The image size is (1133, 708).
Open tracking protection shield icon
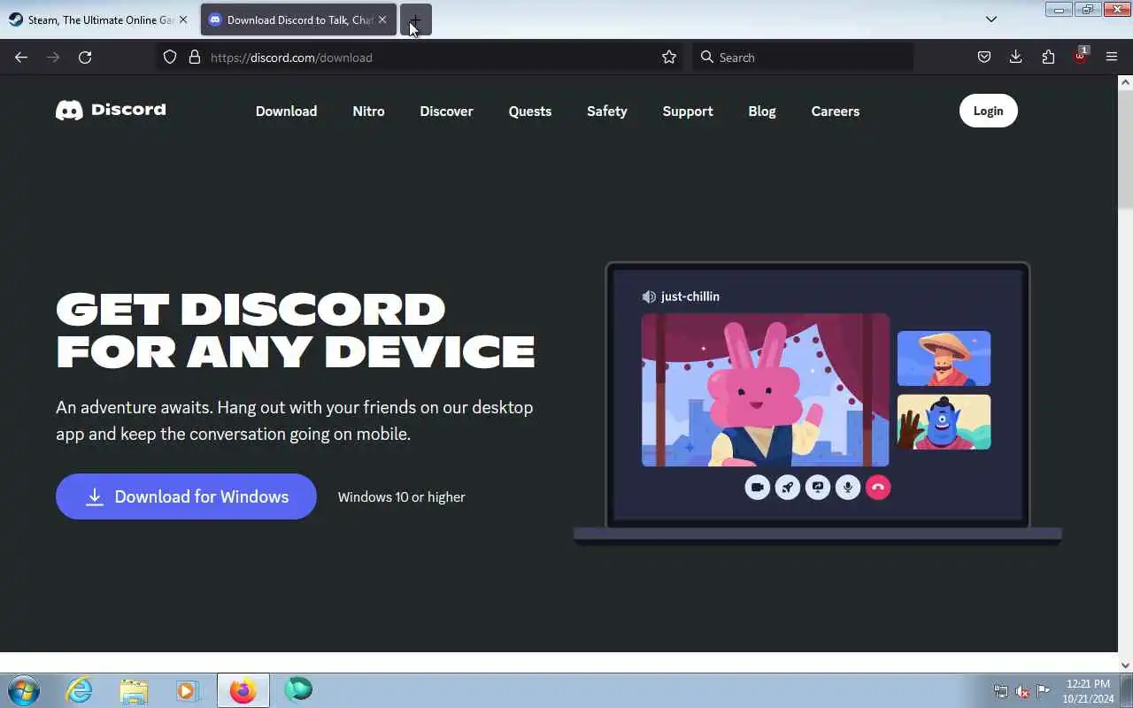[170, 58]
